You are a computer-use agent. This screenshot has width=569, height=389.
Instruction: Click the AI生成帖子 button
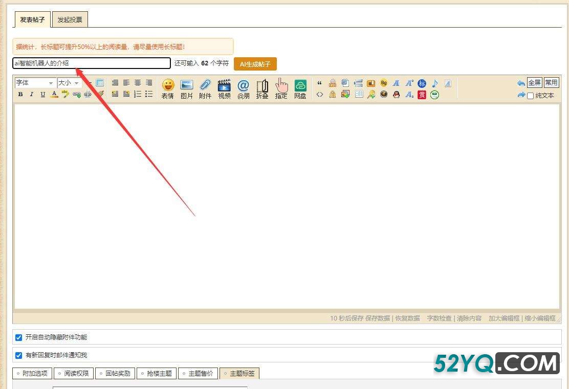255,64
